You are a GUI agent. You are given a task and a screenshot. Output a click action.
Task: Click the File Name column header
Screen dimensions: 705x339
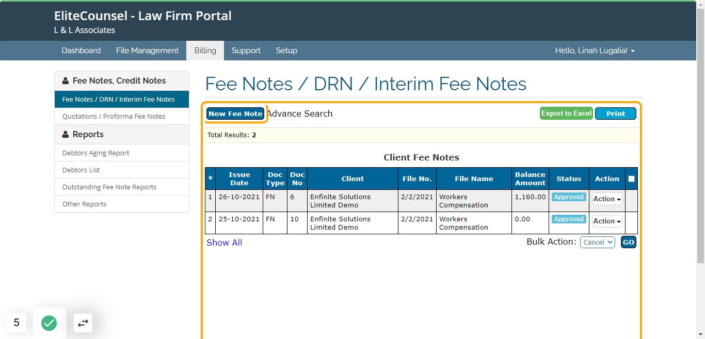[474, 179]
